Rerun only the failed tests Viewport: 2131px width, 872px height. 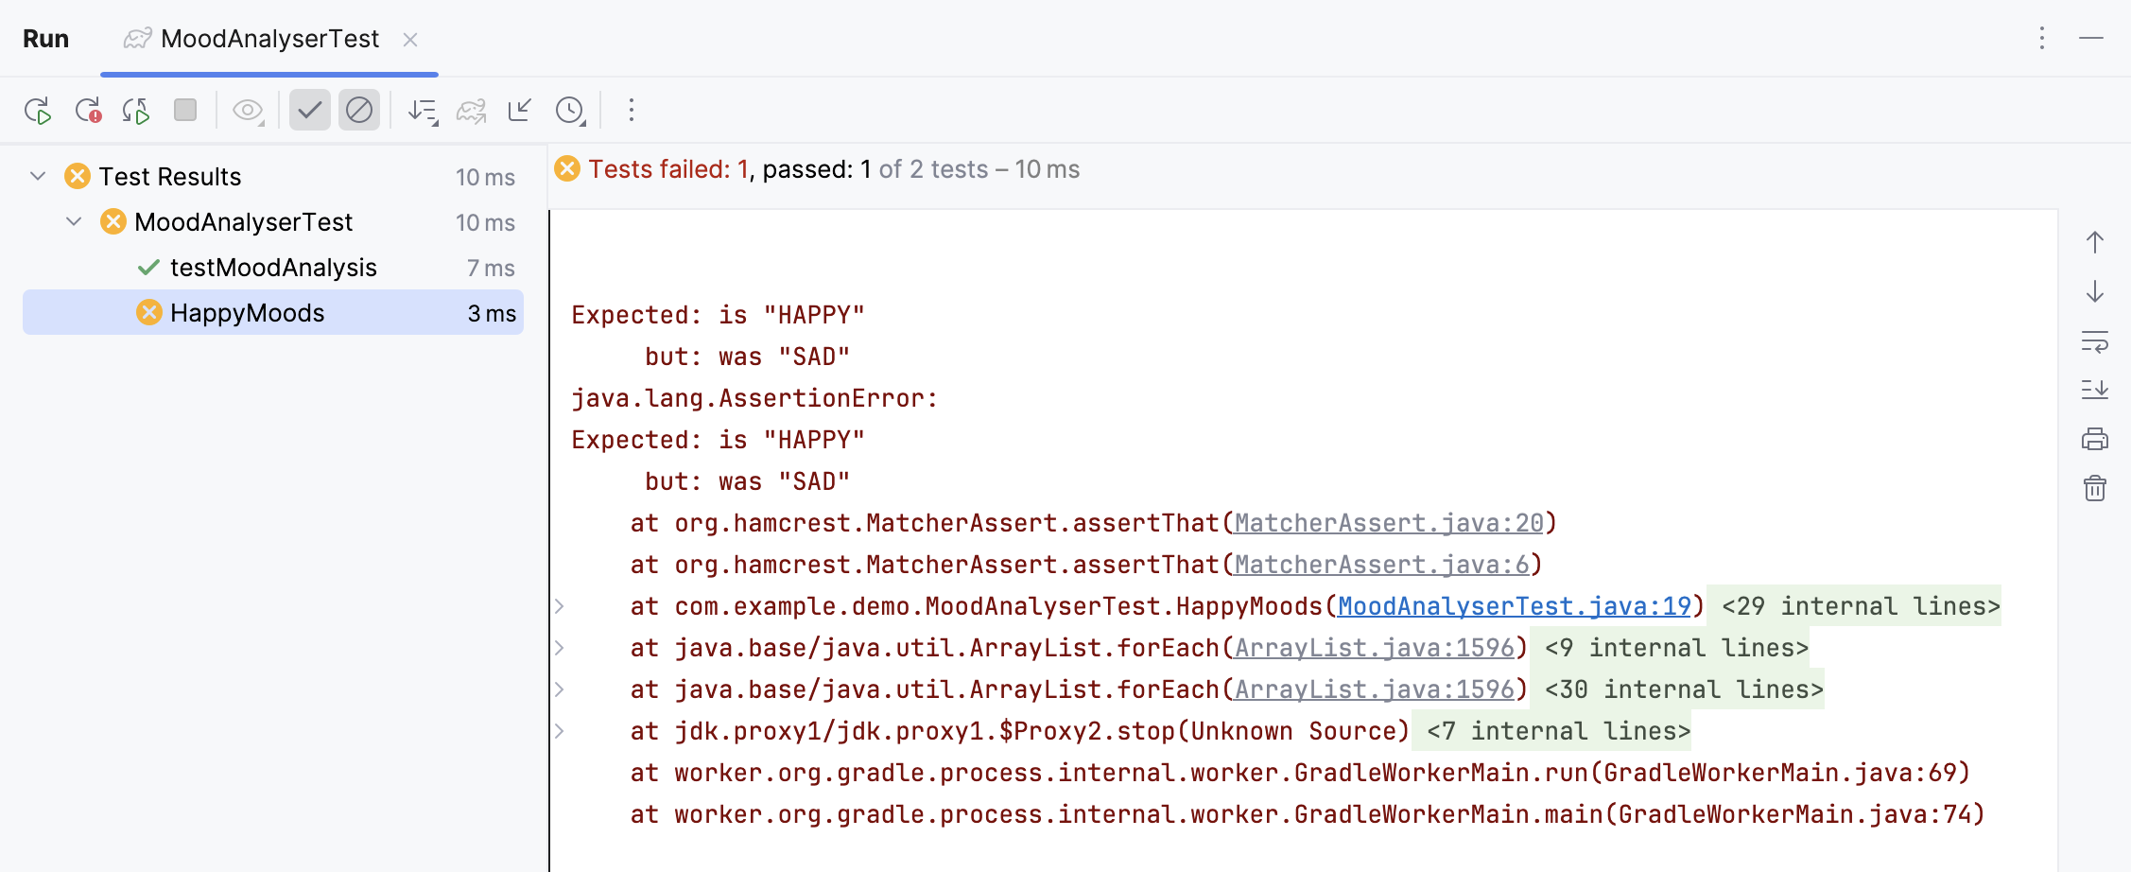(x=90, y=110)
